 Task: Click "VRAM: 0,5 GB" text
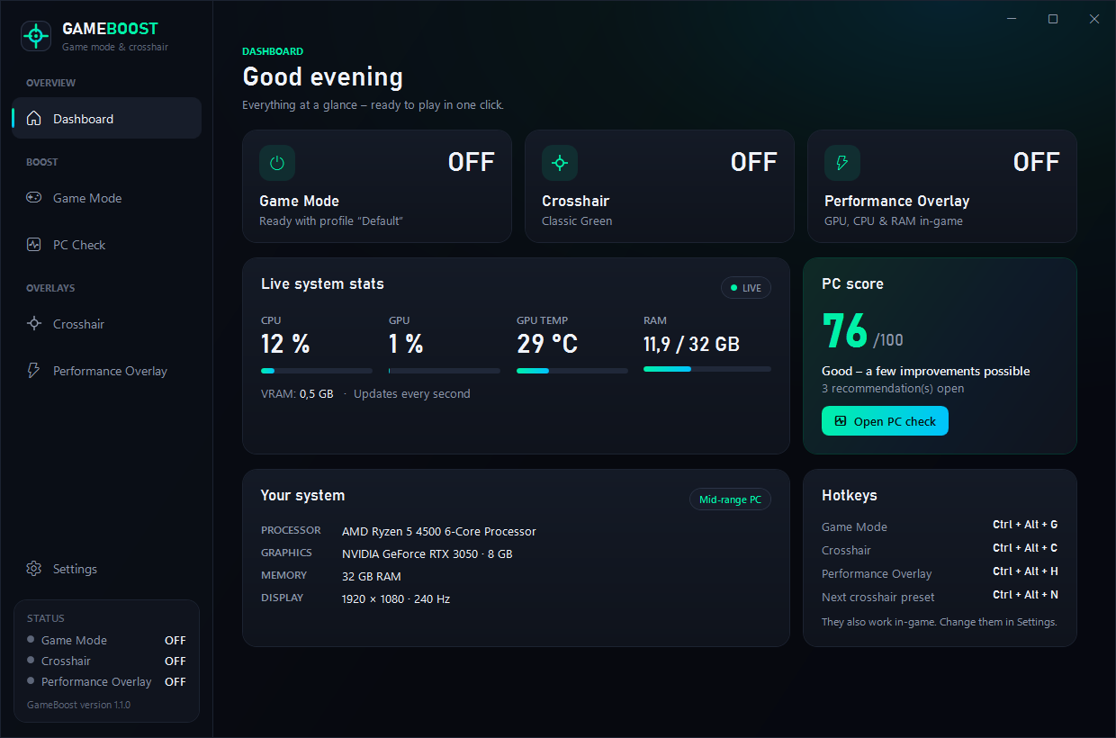coord(297,393)
